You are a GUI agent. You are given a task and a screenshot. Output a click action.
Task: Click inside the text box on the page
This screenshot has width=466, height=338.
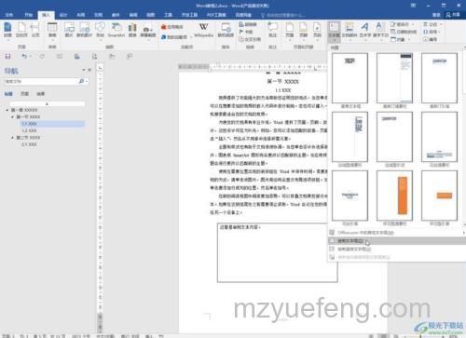[x=278, y=253]
